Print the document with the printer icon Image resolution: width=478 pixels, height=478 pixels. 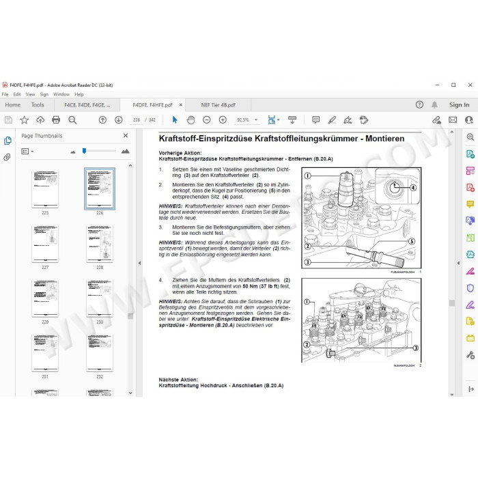coord(56,119)
